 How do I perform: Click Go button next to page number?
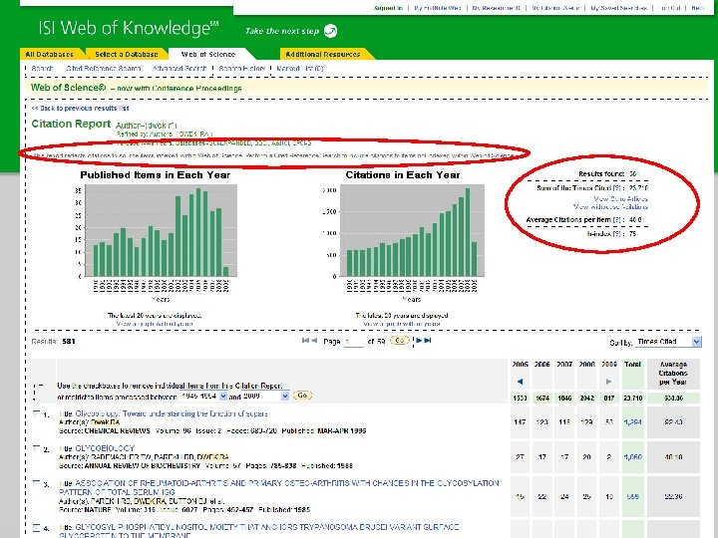[x=399, y=341]
